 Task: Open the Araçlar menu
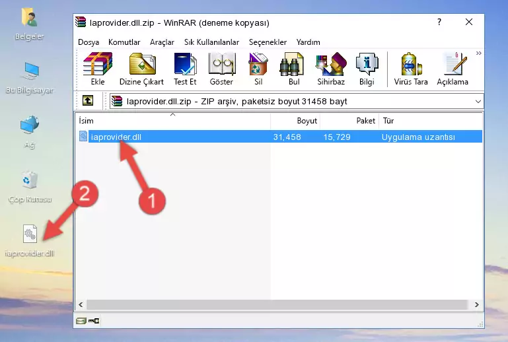pyautogui.click(x=162, y=42)
